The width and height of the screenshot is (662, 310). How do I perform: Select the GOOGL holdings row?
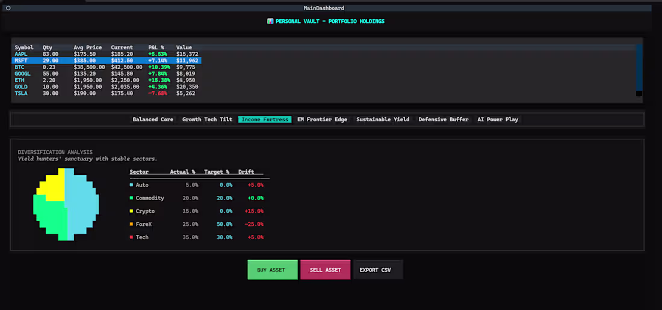click(x=107, y=74)
